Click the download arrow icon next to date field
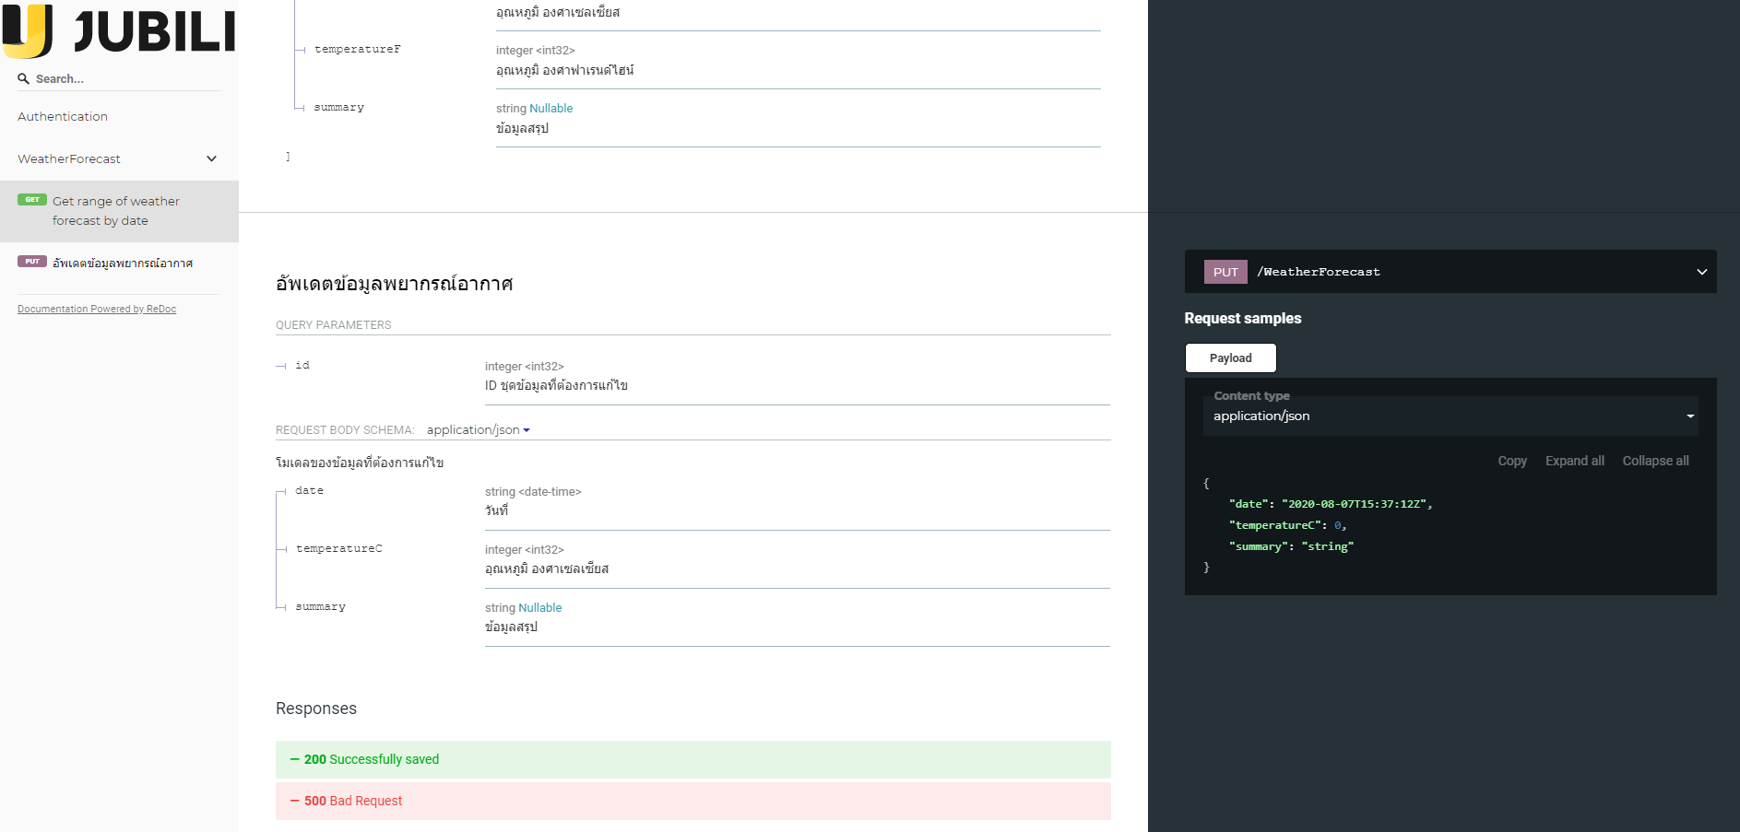The height and width of the screenshot is (832, 1740). pos(281,491)
